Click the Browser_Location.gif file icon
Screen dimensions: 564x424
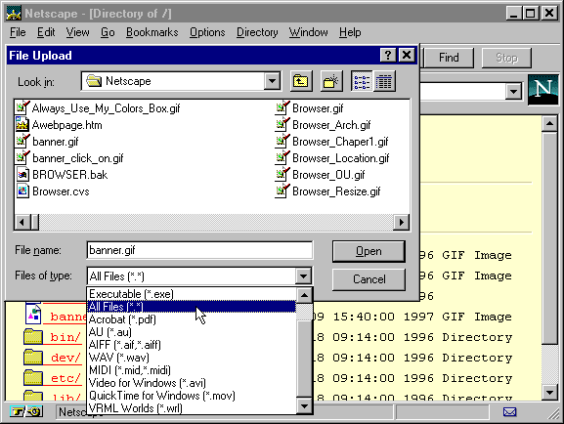(282, 157)
